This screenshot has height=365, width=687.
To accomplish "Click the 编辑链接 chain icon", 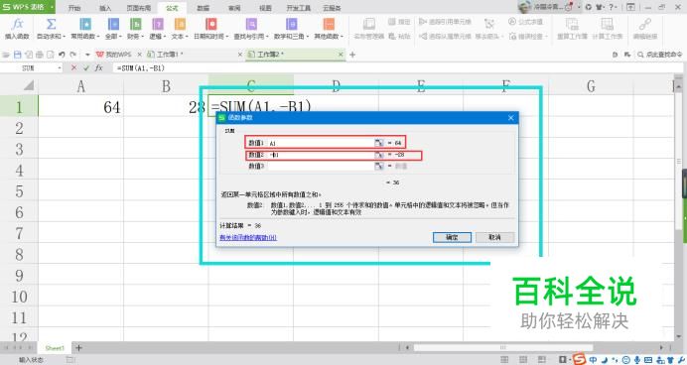I will (645, 24).
